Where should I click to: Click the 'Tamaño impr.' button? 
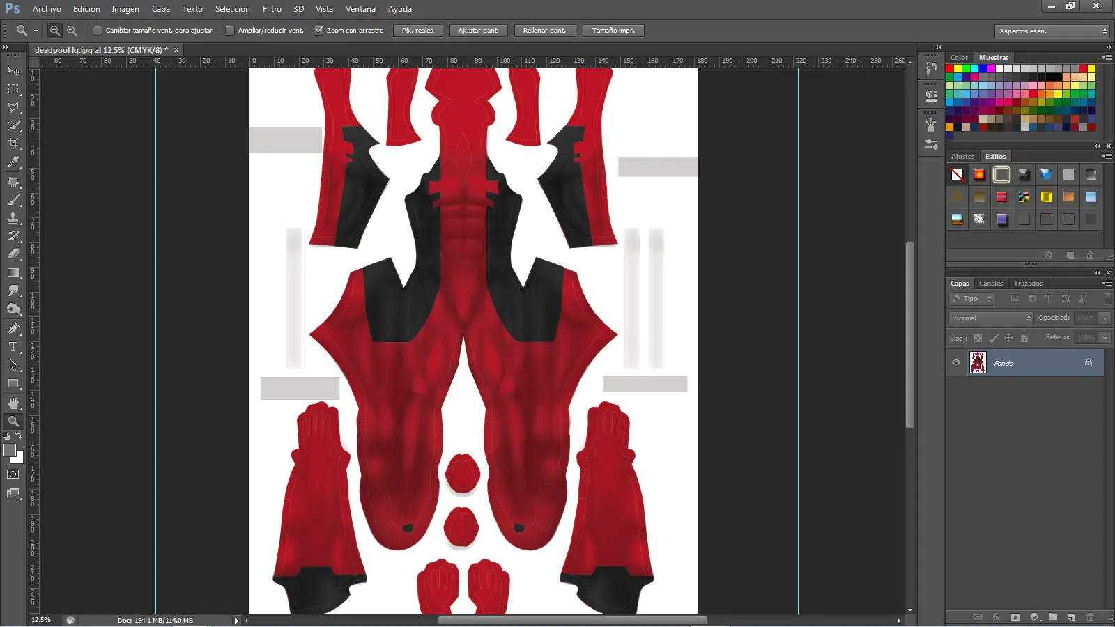(x=613, y=31)
